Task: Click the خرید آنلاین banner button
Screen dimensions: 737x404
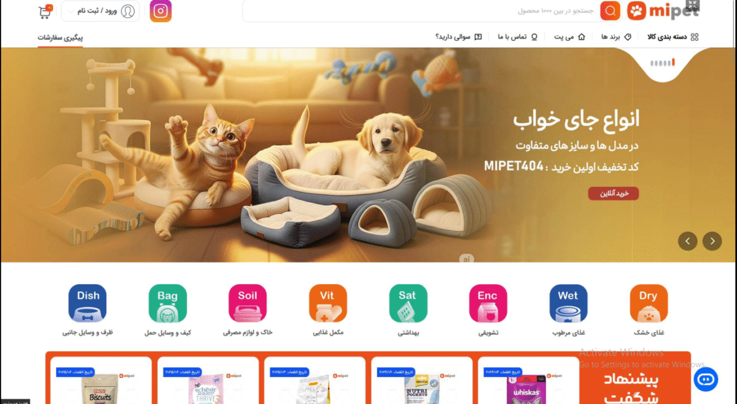Action: tap(614, 194)
